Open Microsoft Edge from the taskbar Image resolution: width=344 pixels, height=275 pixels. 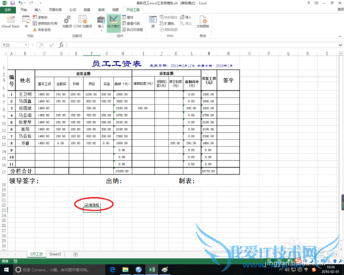(x=112, y=269)
